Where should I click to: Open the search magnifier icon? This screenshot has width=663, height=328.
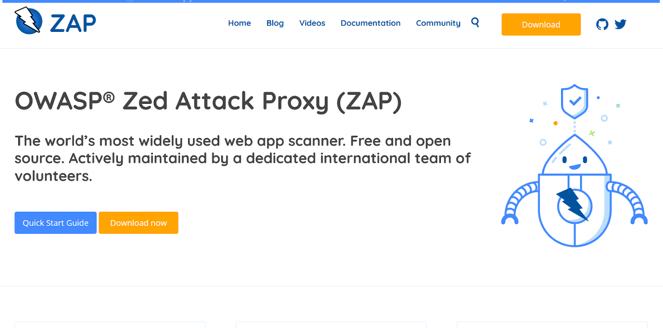point(475,22)
